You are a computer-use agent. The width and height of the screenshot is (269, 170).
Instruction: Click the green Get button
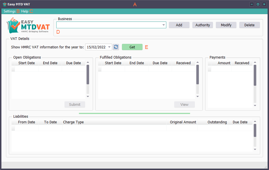click(132, 47)
